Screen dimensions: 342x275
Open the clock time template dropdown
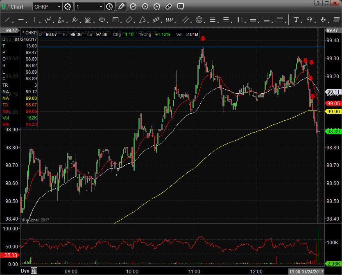[x=109, y=7]
